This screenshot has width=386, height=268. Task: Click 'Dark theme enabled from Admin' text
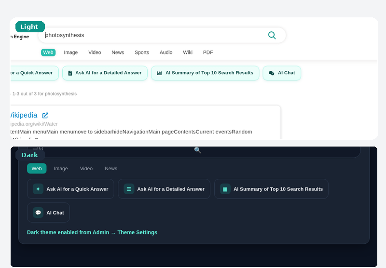click(x=68, y=232)
